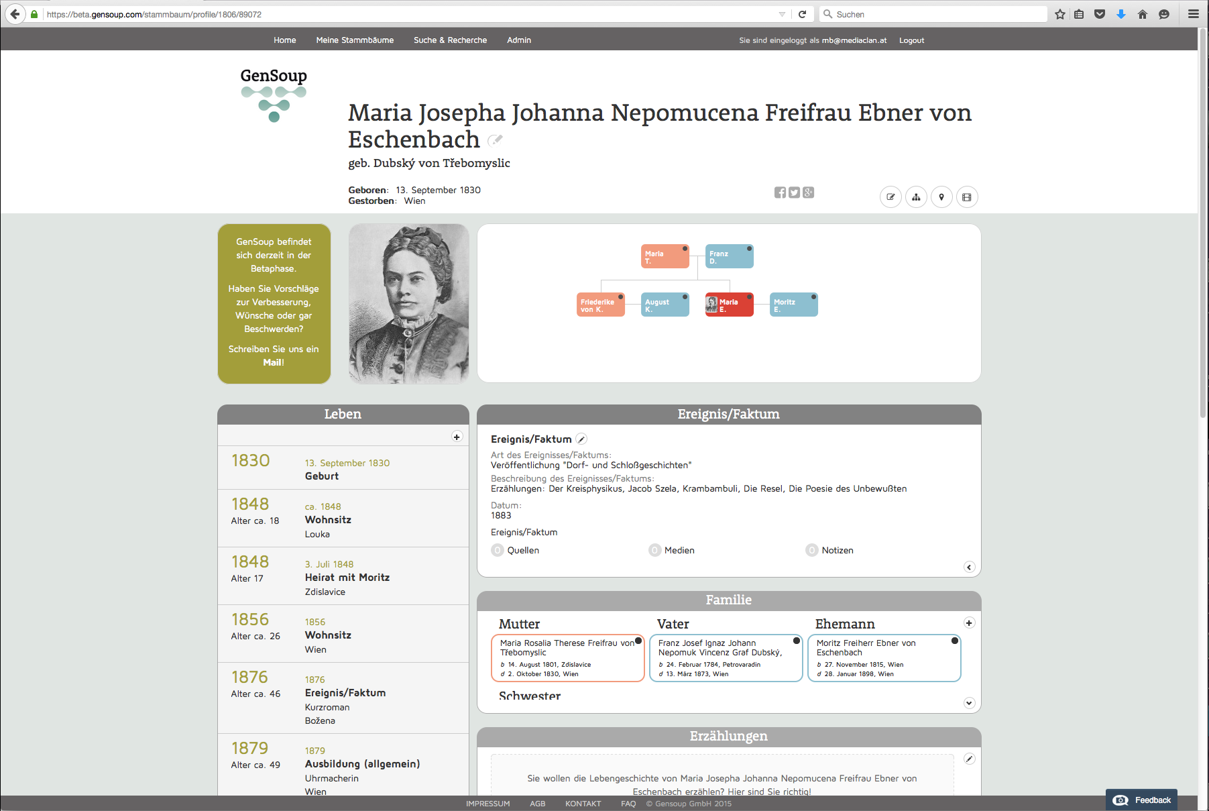
Task: Click the Medien count badge
Action: coord(655,550)
